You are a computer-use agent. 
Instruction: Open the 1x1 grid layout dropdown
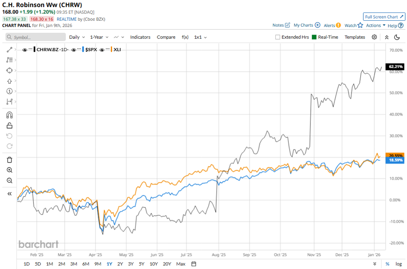(200, 37)
